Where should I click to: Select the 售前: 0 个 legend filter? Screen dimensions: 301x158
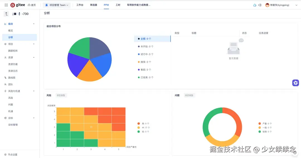point(145,70)
